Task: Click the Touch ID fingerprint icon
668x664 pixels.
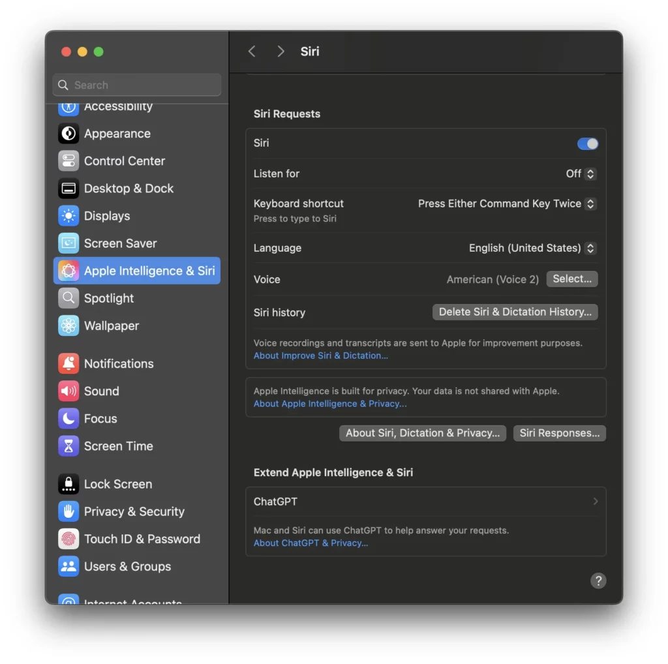Action: [68, 539]
